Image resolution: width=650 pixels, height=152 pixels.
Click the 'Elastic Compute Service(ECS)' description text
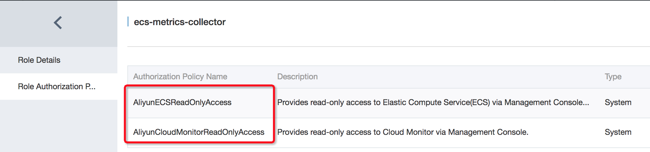(x=436, y=102)
